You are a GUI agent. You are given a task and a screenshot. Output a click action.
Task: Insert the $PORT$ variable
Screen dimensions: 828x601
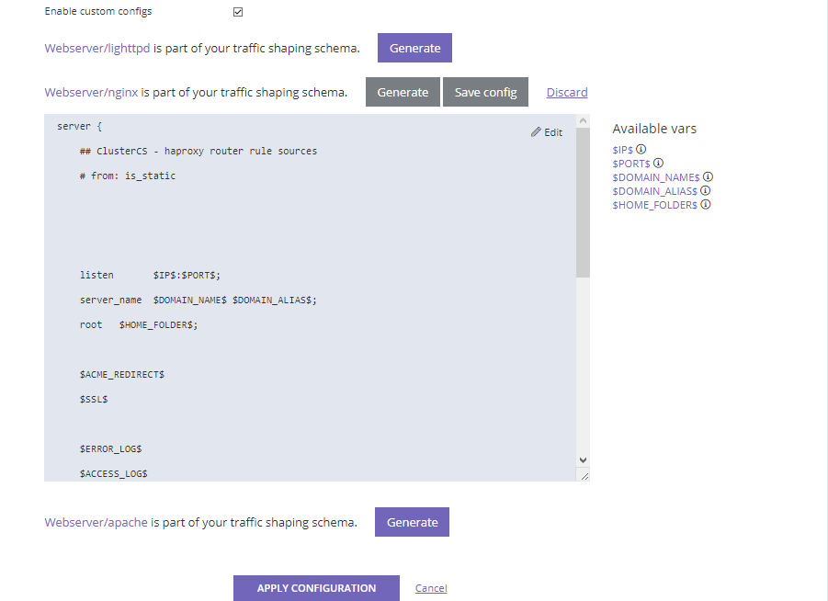point(631,164)
